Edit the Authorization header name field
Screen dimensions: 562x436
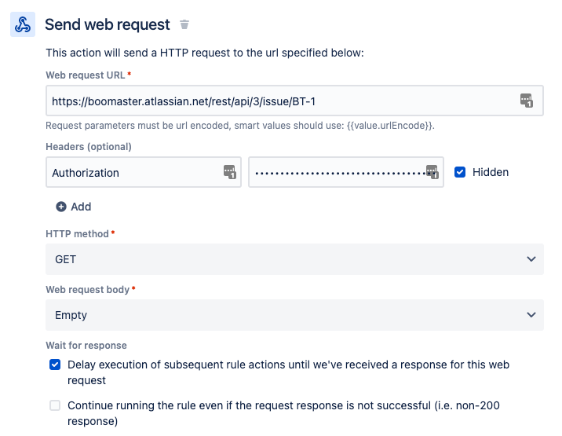tap(133, 172)
